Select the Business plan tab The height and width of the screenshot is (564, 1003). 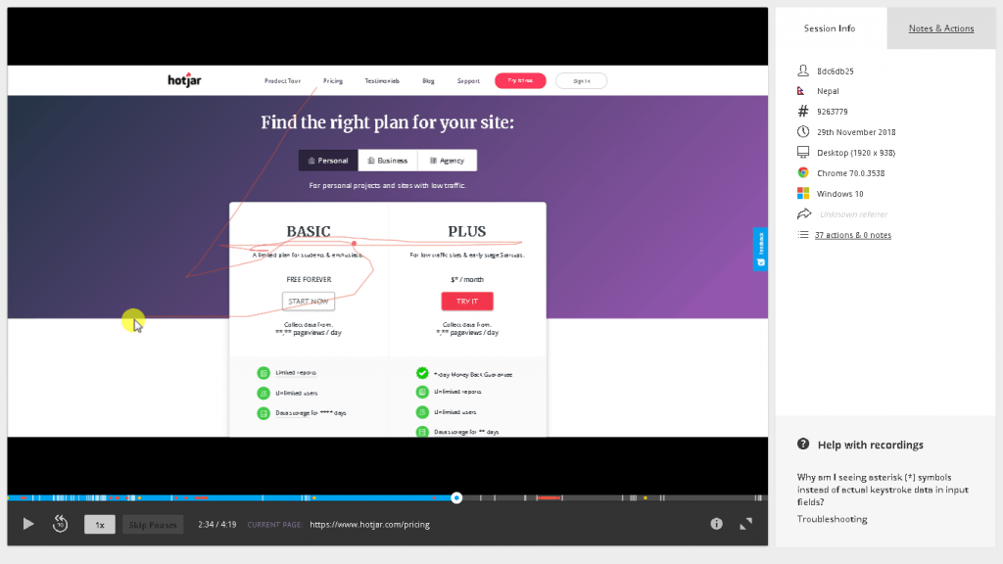(388, 160)
